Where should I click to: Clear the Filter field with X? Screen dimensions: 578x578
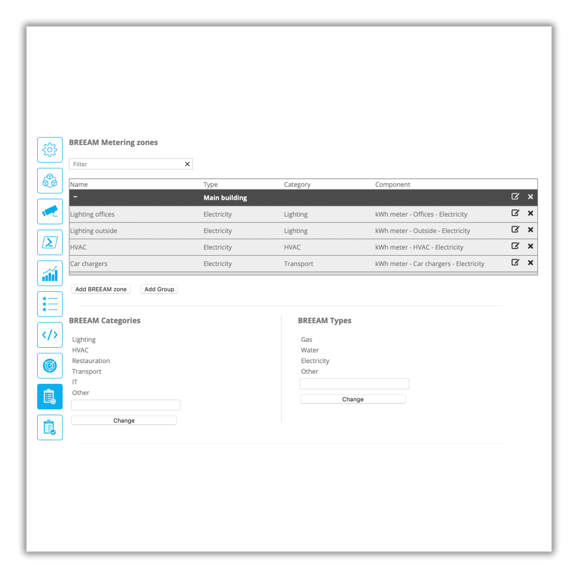(187, 164)
